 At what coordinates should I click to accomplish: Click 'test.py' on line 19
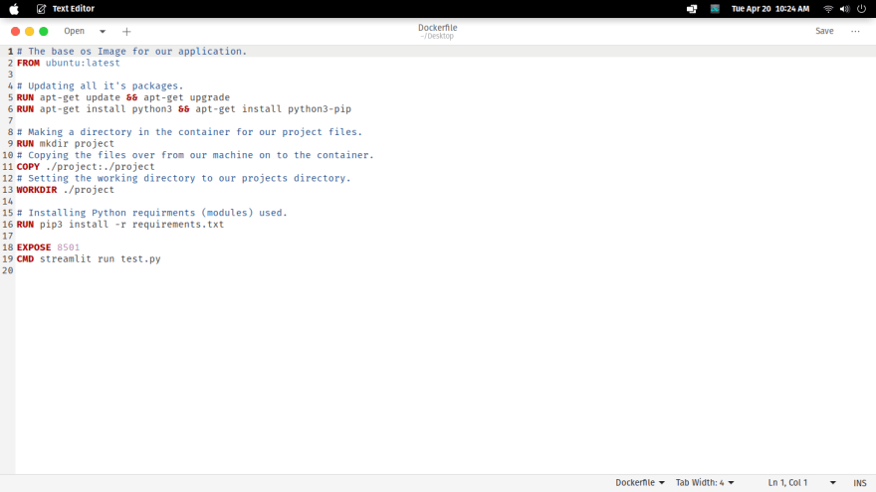coord(140,258)
